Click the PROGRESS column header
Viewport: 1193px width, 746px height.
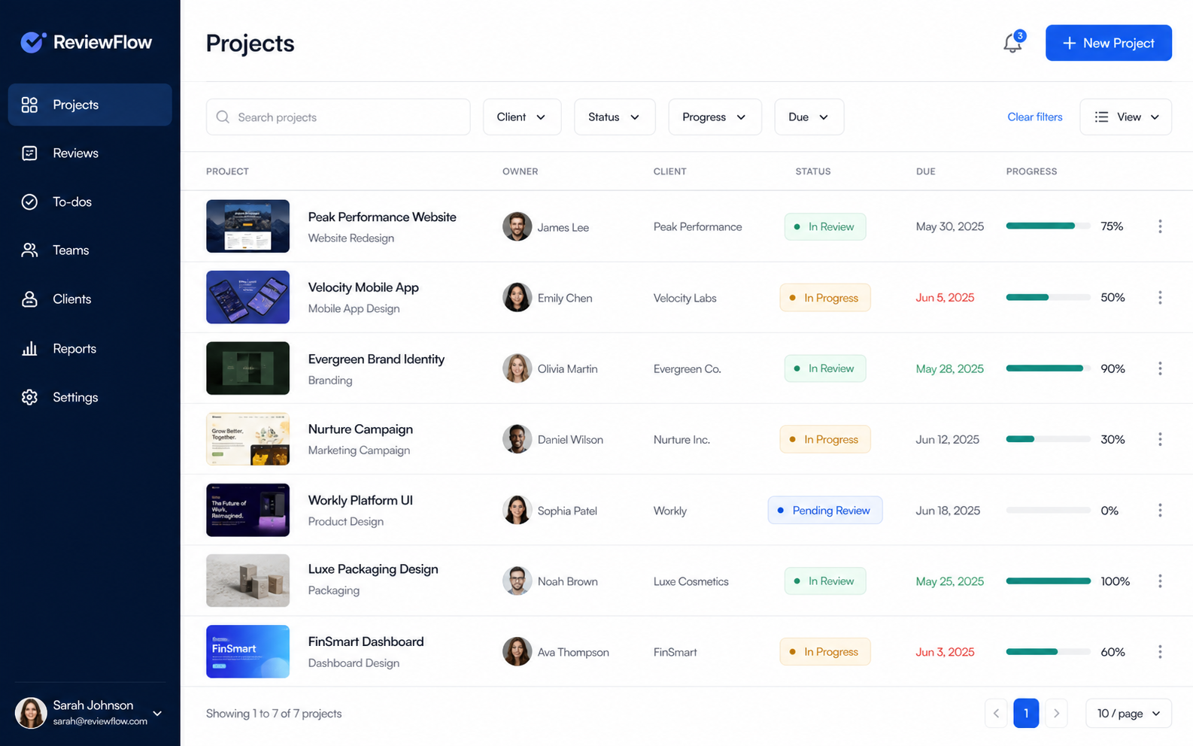coord(1031,171)
